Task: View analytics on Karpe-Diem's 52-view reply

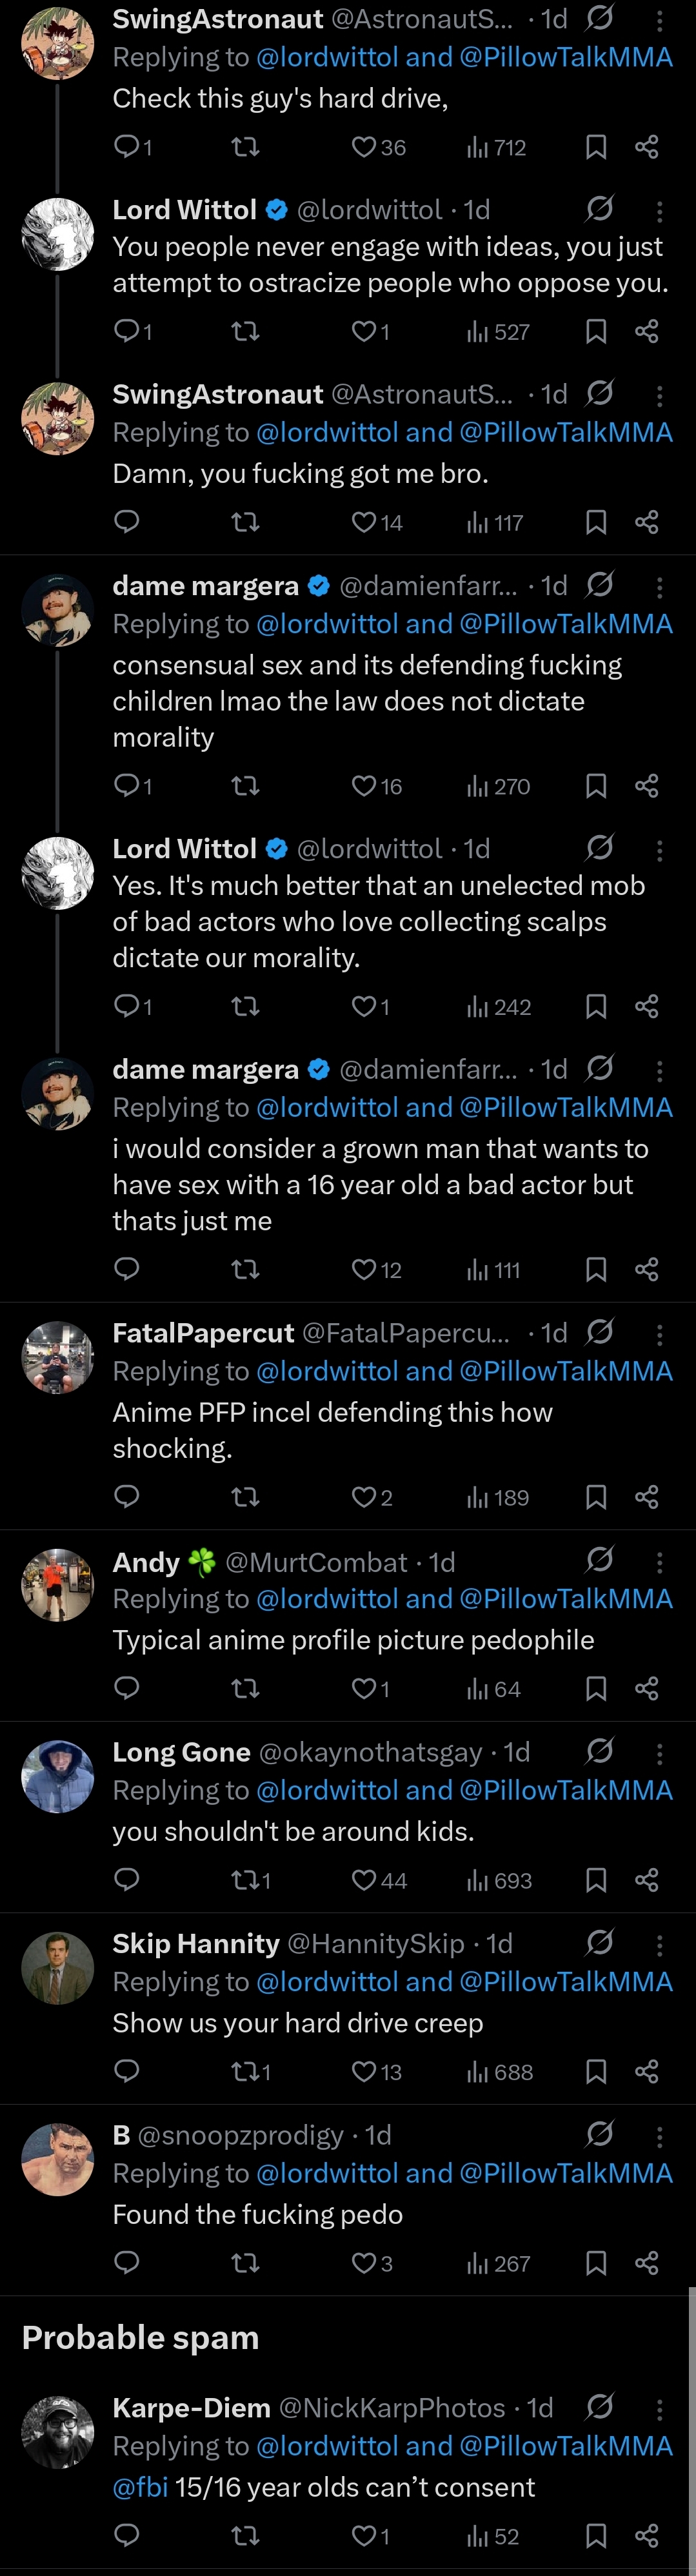Action: pos(494,2535)
